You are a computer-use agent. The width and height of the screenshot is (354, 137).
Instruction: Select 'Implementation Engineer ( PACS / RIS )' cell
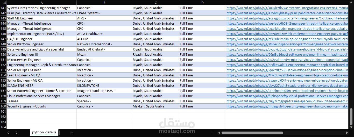42,34
